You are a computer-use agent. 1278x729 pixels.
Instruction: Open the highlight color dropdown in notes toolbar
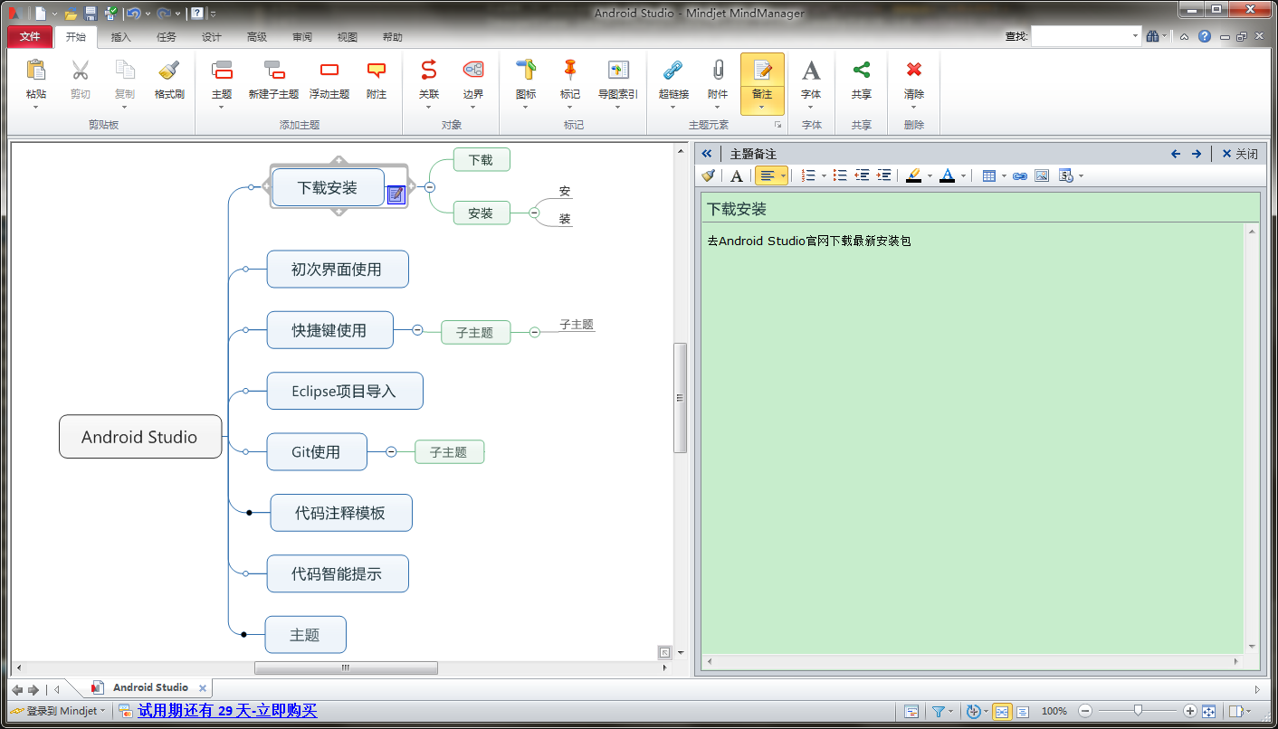(x=930, y=175)
